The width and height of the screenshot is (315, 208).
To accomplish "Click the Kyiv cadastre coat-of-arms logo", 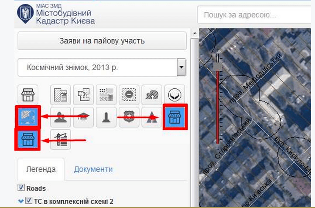I will click(25, 13).
